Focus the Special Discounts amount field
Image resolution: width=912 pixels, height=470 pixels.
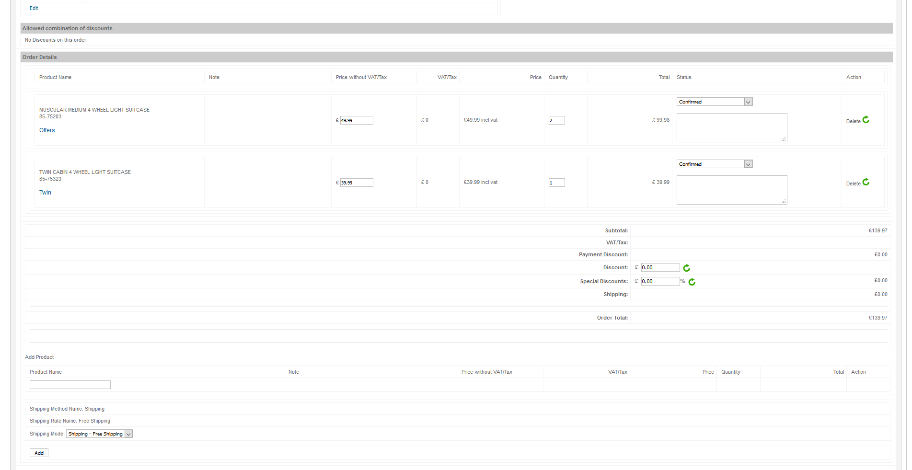point(660,281)
